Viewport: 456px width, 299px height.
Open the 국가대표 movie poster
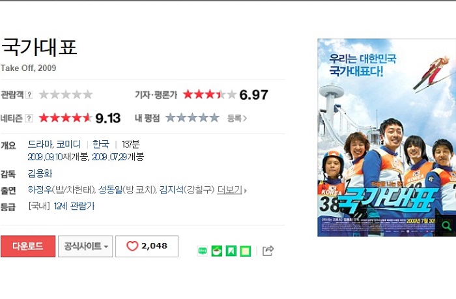coord(387,137)
